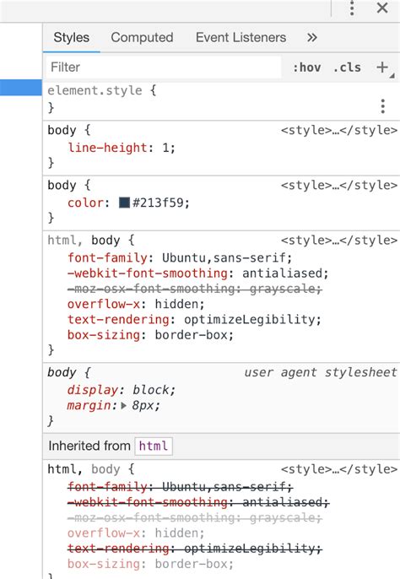400x579 pixels.
Task: Toggle the .cls element classes panel
Action: pos(347,68)
